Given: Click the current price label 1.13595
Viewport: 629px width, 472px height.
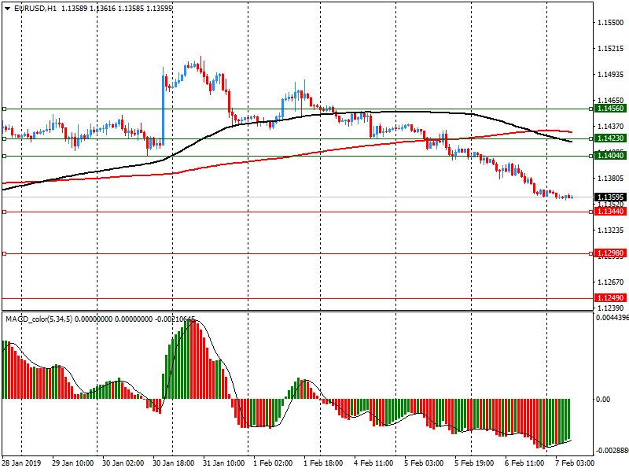Looking at the screenshot, I should tap(609, 197).
